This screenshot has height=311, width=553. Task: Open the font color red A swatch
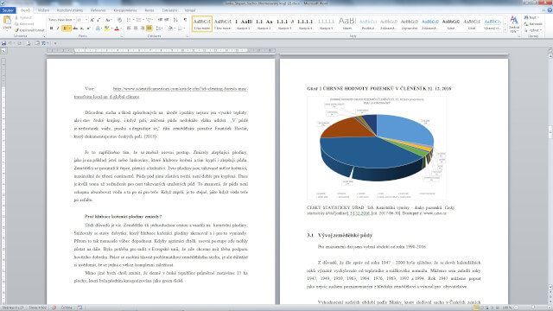click(117, 29)
